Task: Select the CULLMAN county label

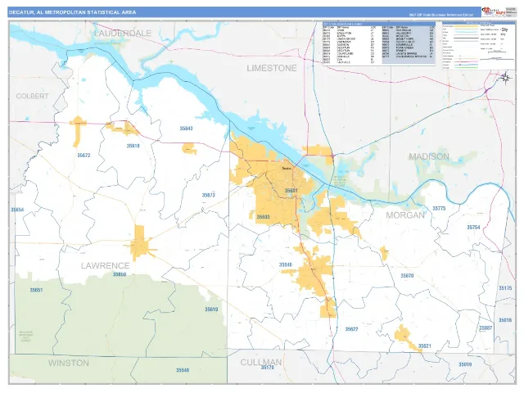Action: [x=261, y=362]
